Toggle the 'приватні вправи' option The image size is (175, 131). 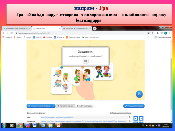coord(65,106)
